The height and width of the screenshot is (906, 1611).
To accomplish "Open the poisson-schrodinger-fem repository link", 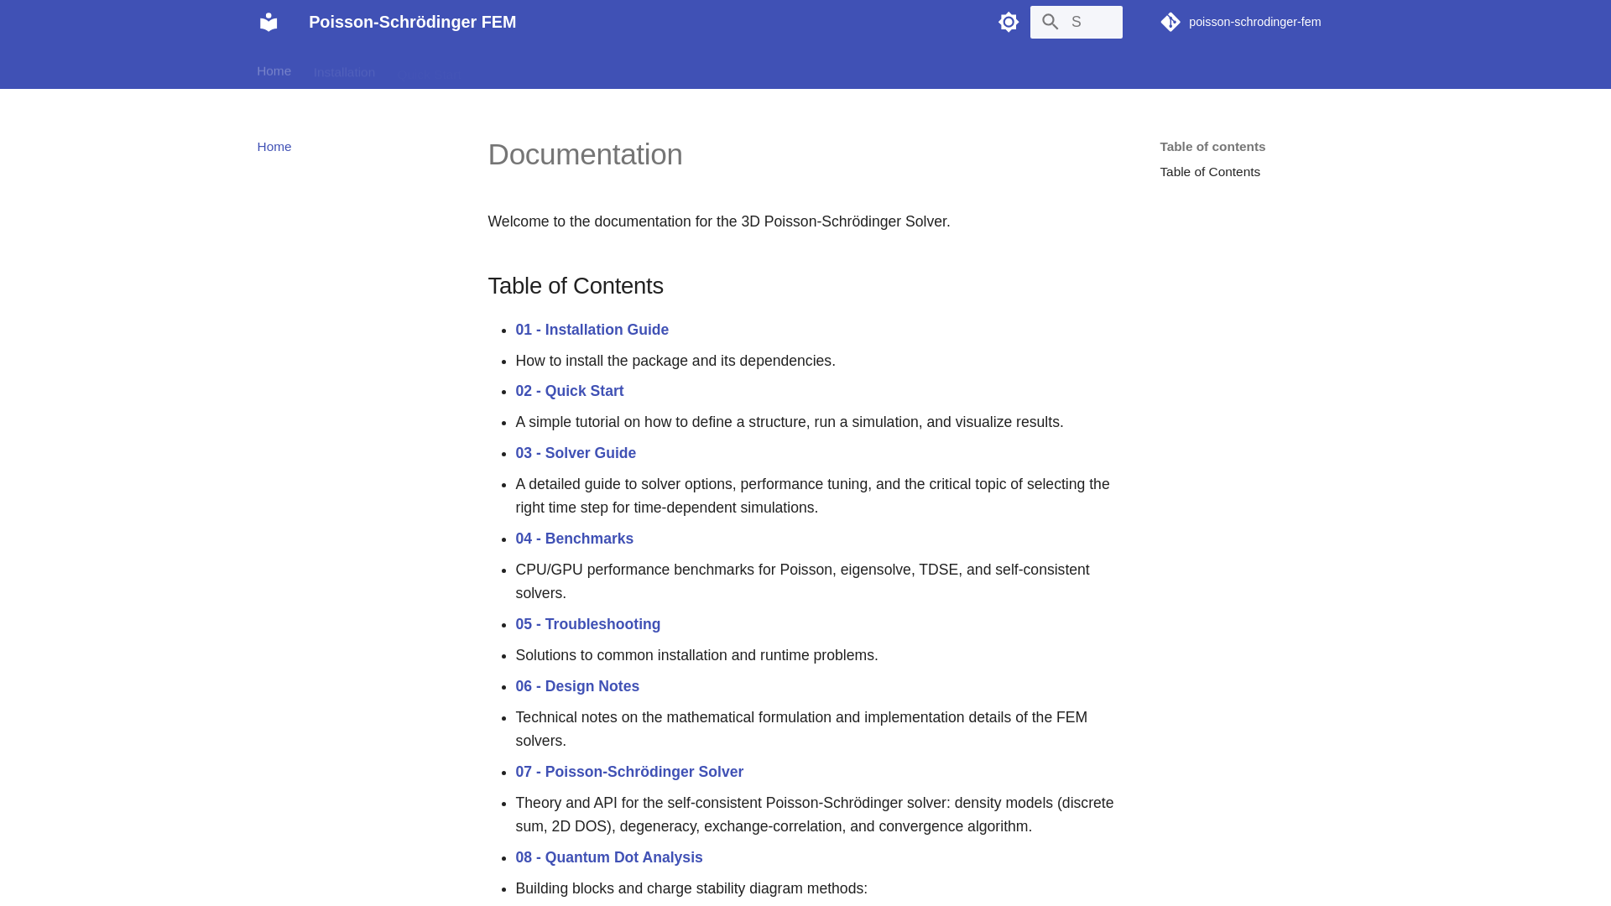I will (x=1241, y=22).
